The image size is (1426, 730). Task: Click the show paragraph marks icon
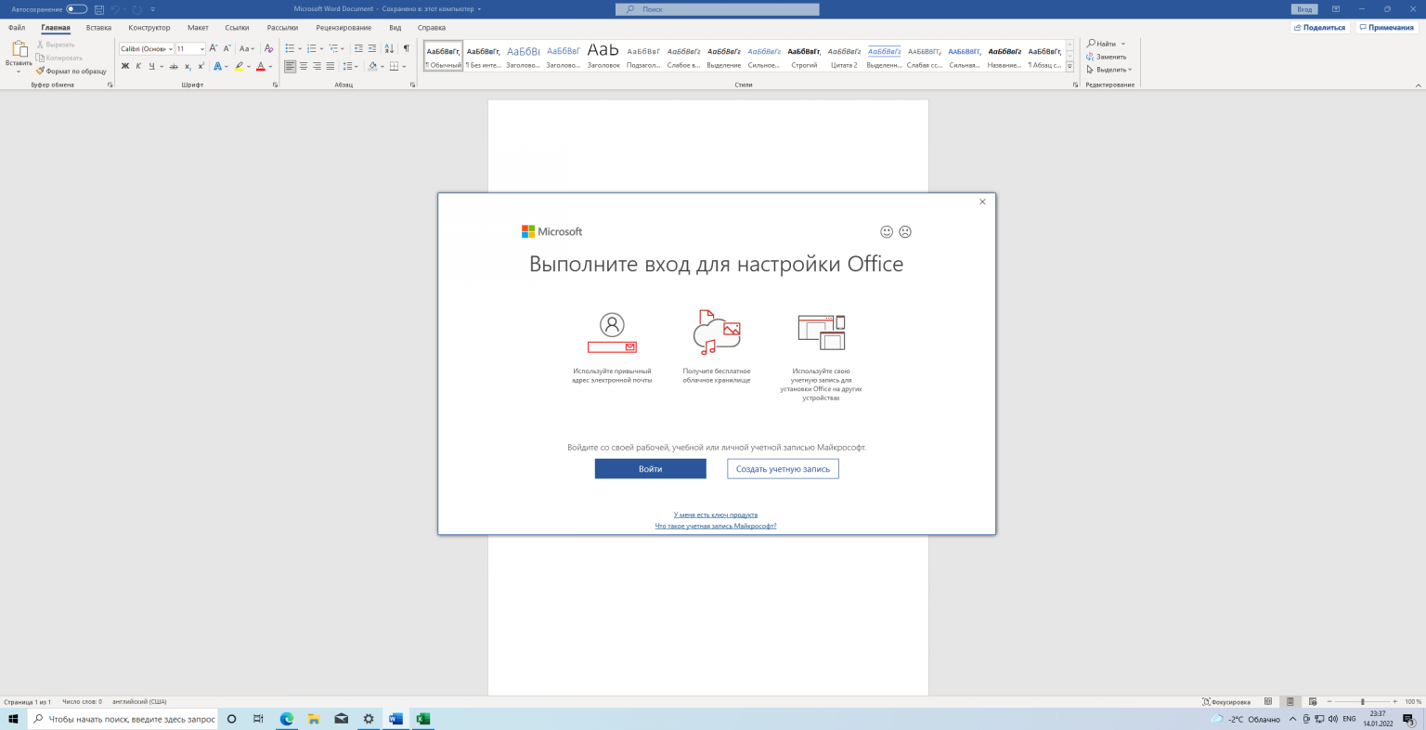[x=406, y=48]
